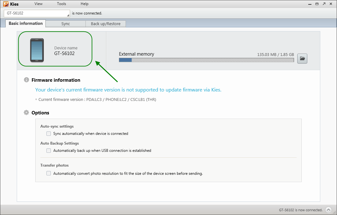
Task: Enable Automatically back up when USB connected
Action: (x=49, y=151)
